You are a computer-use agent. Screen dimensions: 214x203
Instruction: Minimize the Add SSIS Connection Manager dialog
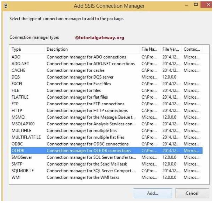click(x=186, y=5)
